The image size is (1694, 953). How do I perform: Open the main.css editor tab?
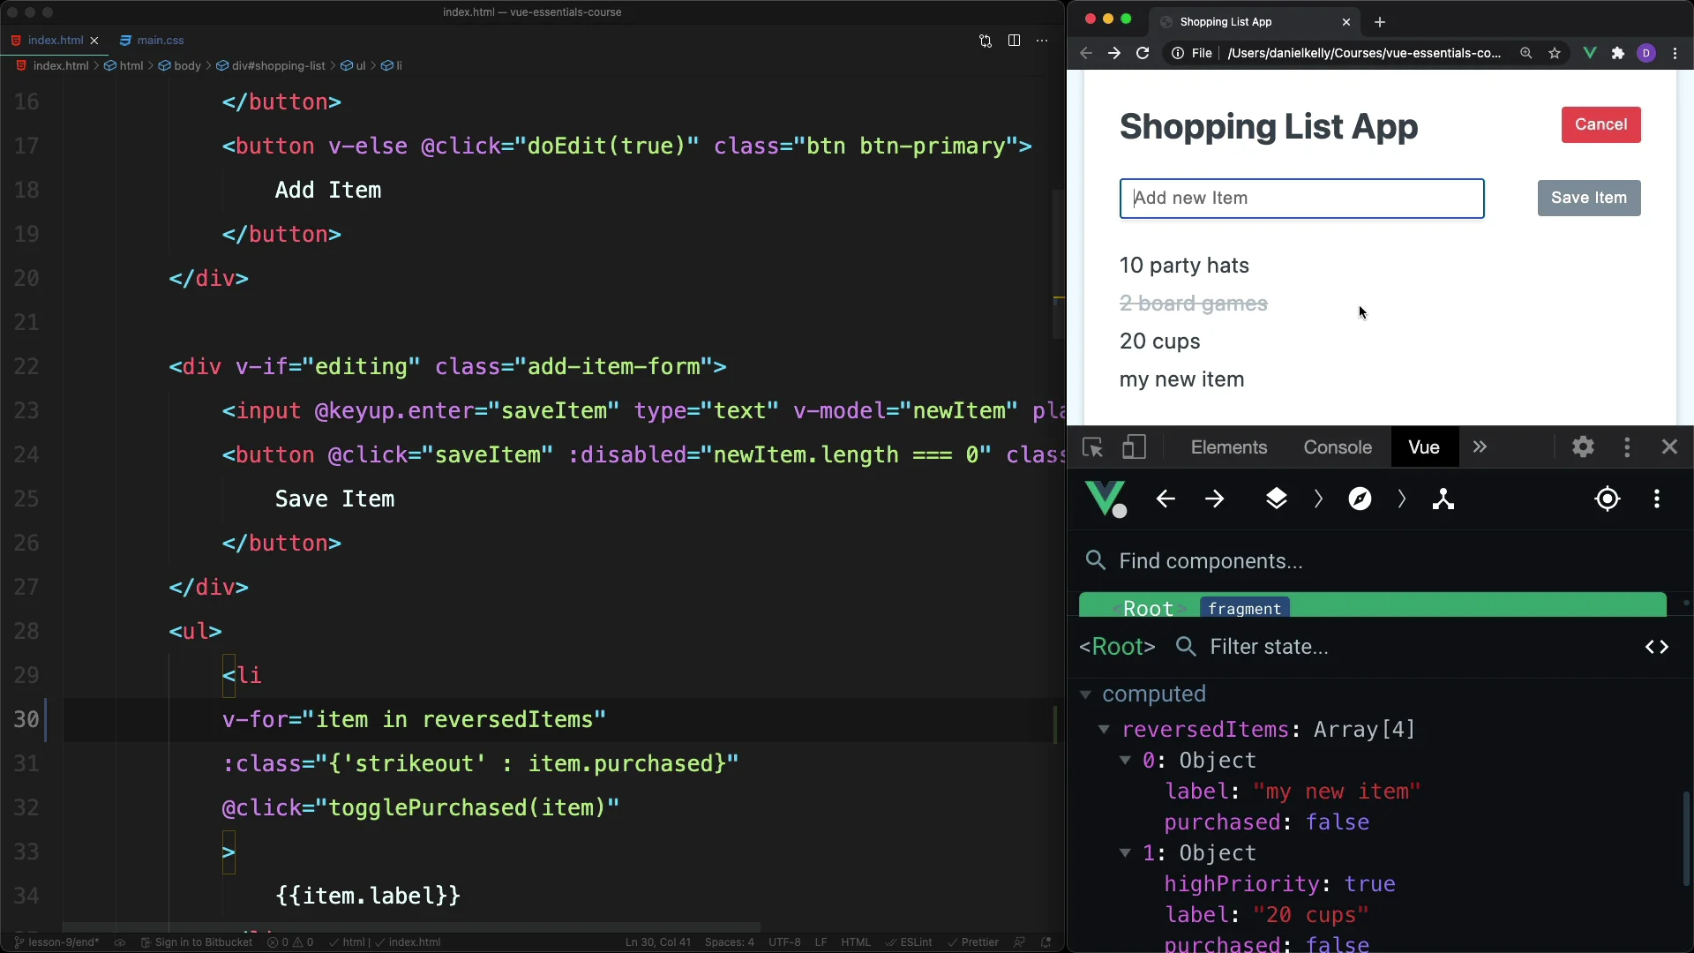pyautogui.click(x=160, y=41)
